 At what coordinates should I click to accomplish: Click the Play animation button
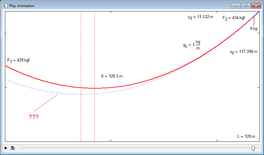6,148
